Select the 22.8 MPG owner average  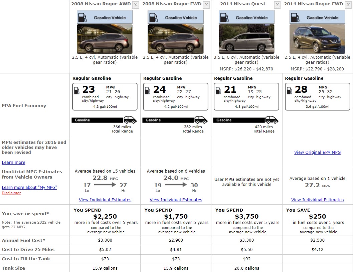pos(105,178)
